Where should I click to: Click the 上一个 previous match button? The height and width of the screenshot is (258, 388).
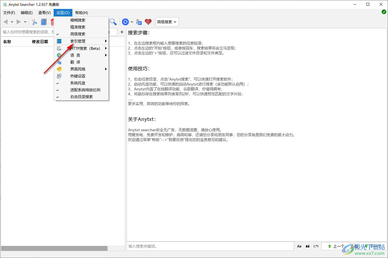click(336, 246)
